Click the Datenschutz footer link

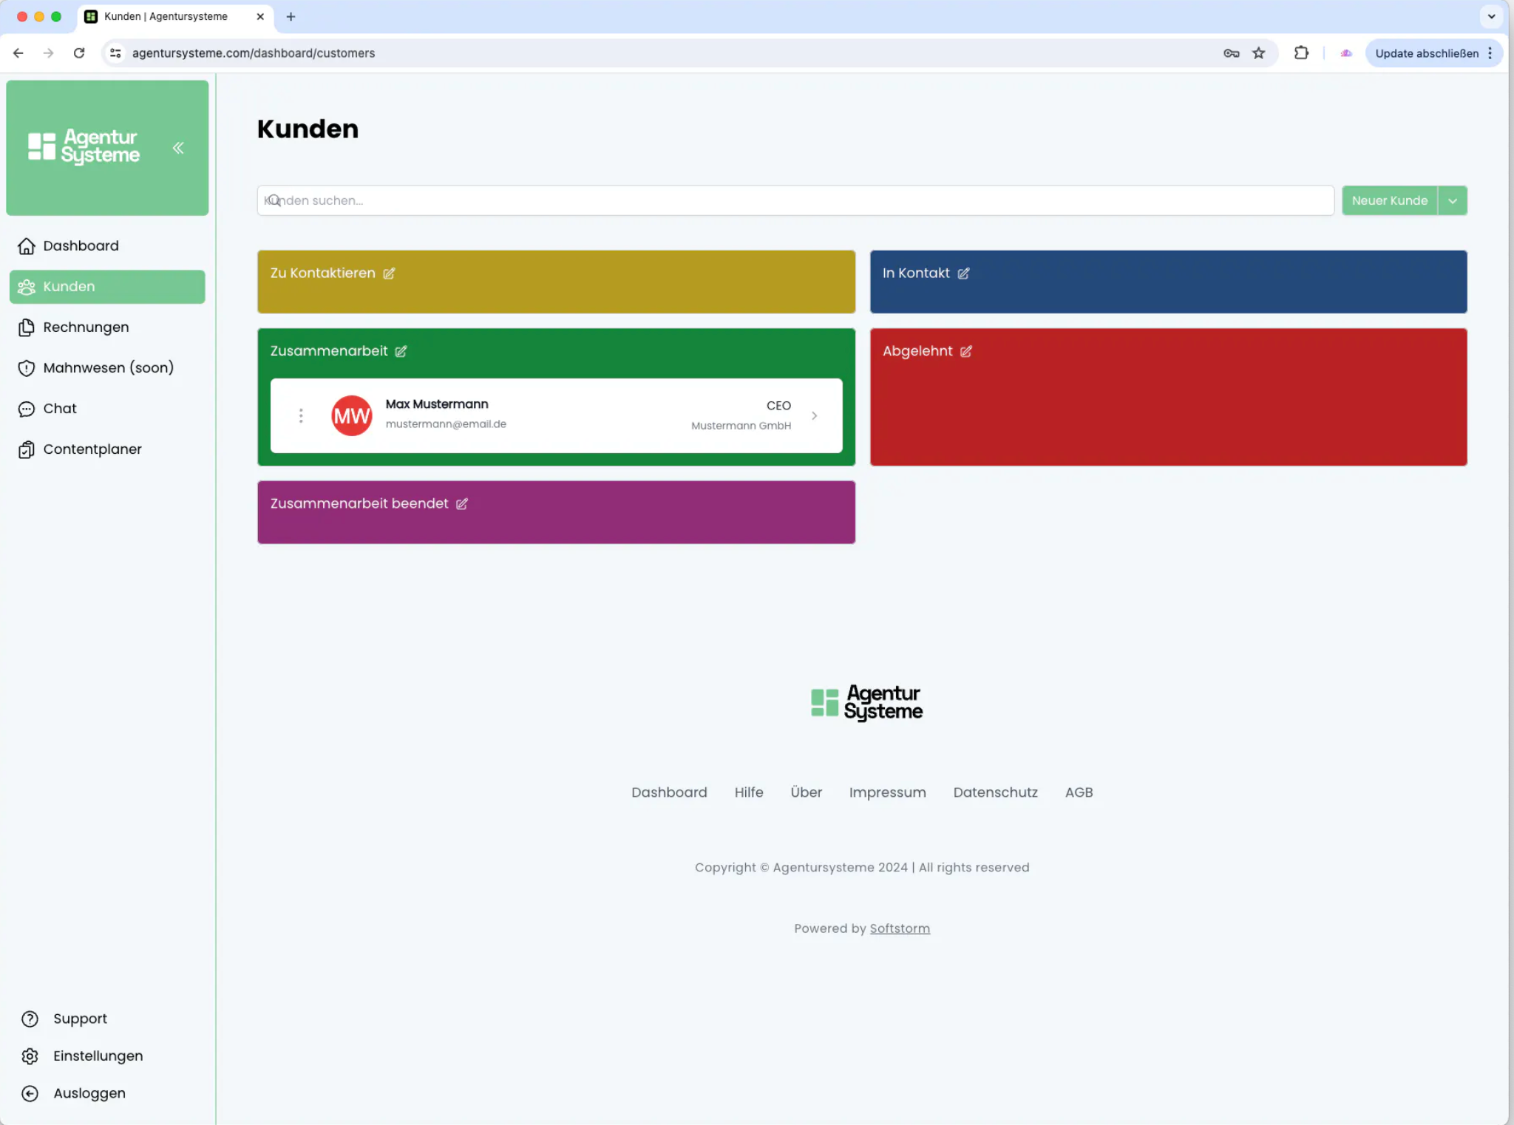pyautogui.click(x=995, y=792)
